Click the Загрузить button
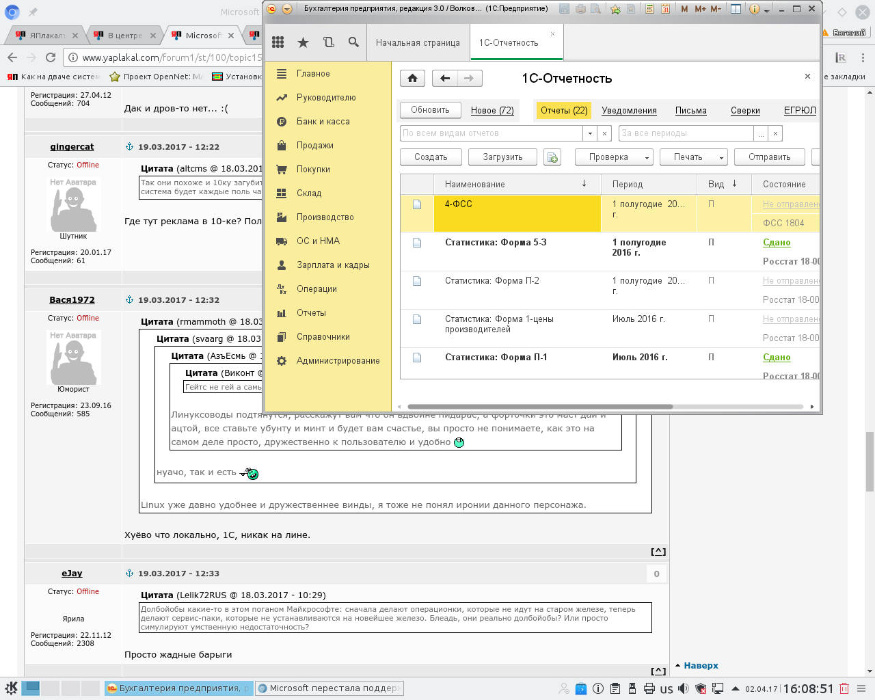The width and height of the screenshot is (875, 700). pos(502,157)
